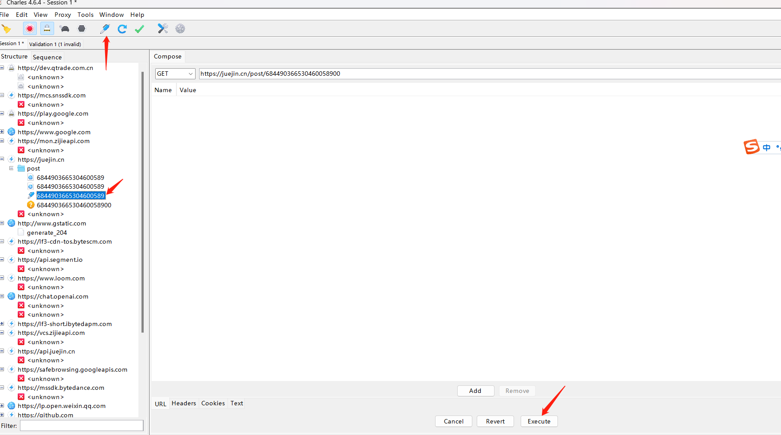Image resolution: width=781 pixels, height=435 pixels.
Task: Click the globe icon beside https://lp.open.weixin.qq.com
Action: [12, 406]
